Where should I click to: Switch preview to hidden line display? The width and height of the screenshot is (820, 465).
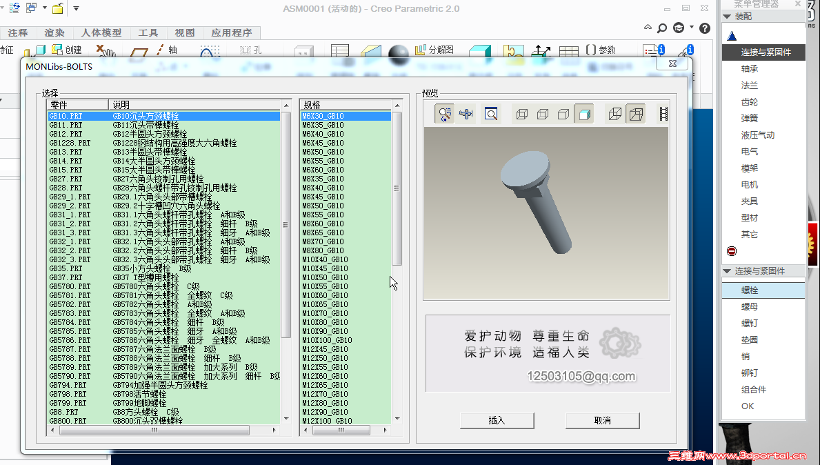click(543, 114)
